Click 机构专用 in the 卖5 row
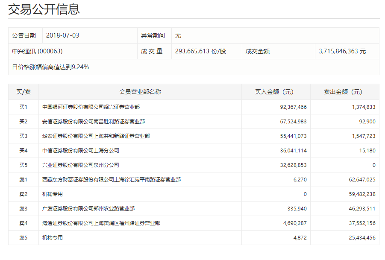385x260 pixels. pyautogui.click(x=53, y=238)
